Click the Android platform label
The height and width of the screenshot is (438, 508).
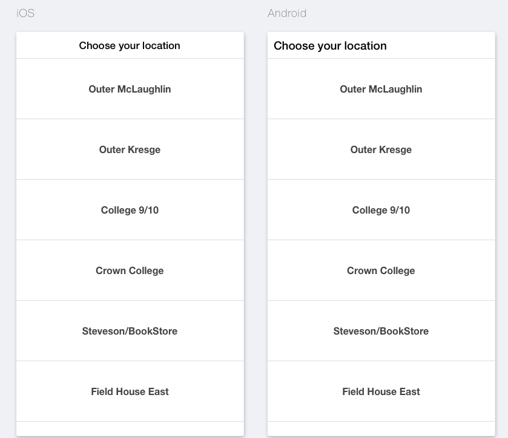coord(287,13)
